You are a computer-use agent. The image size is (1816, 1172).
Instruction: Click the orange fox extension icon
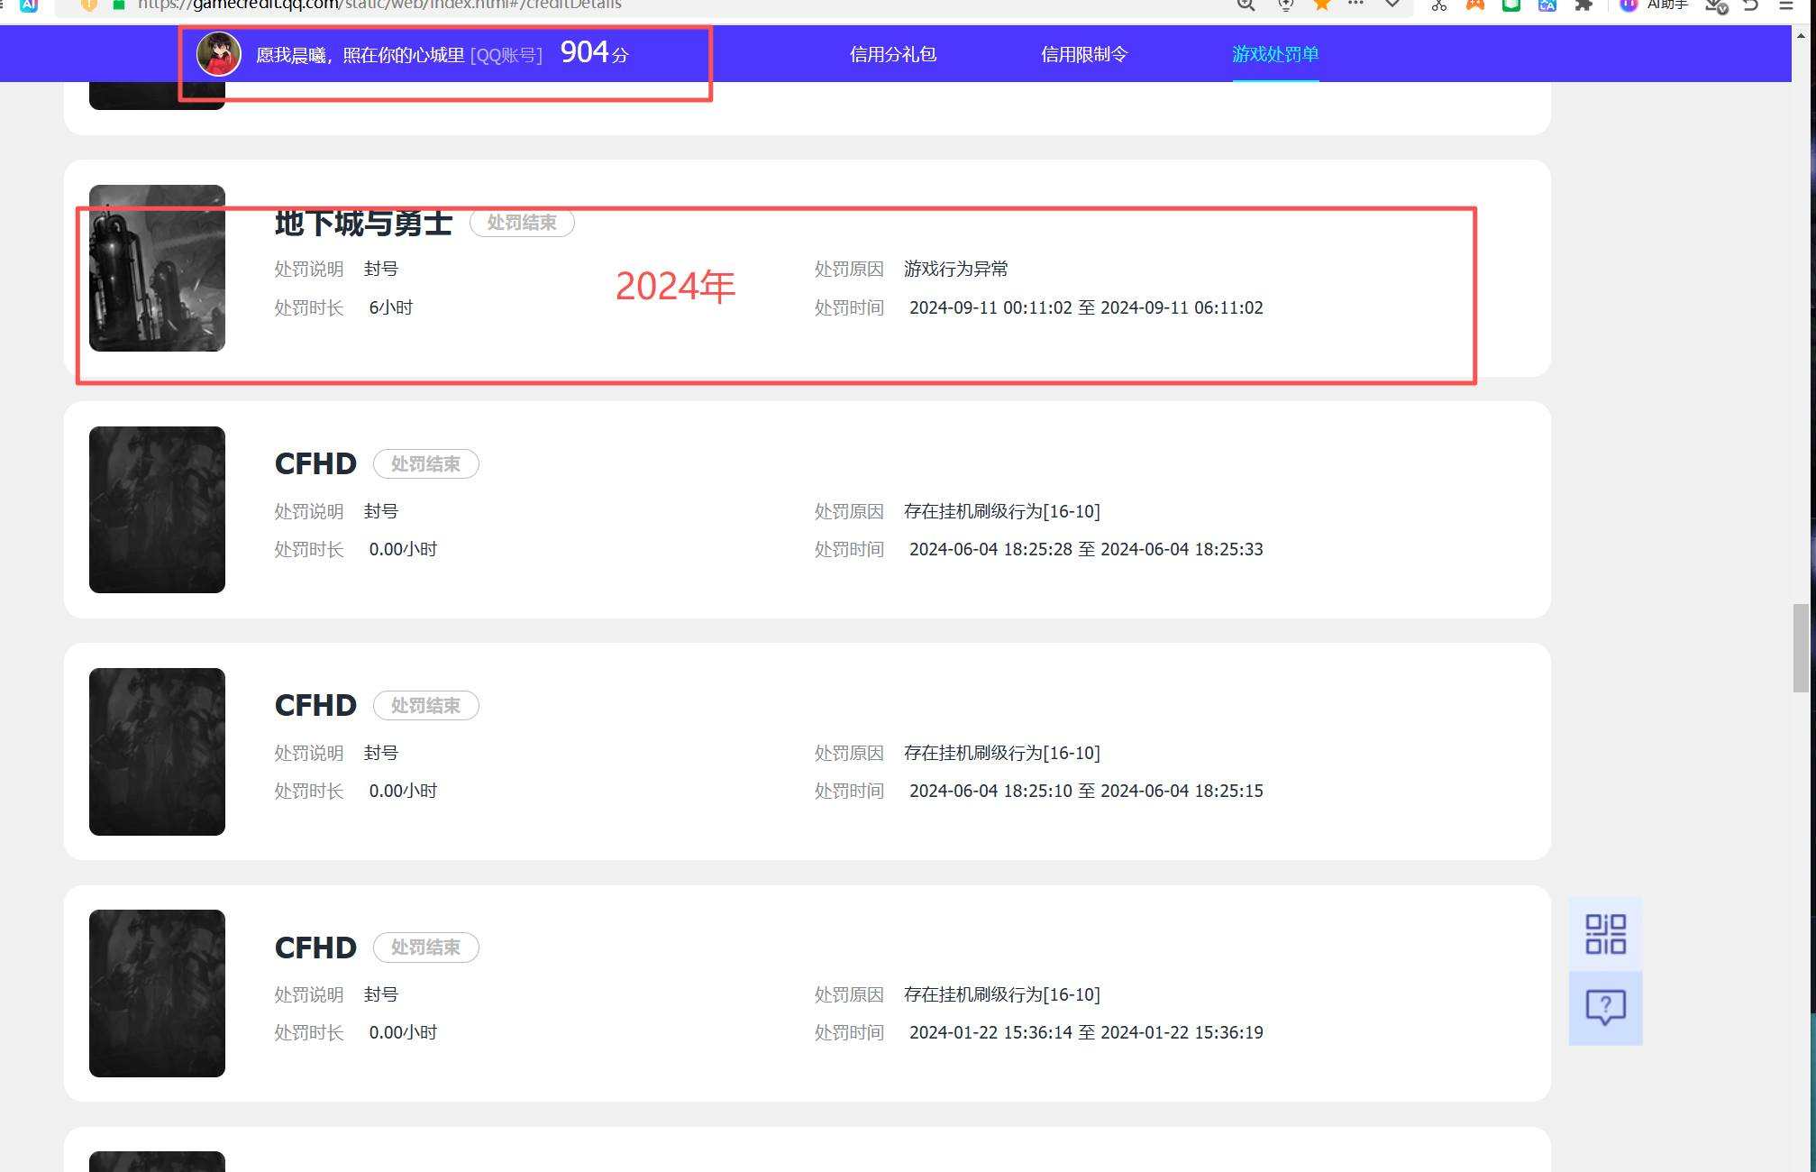tap(1475, 5)
